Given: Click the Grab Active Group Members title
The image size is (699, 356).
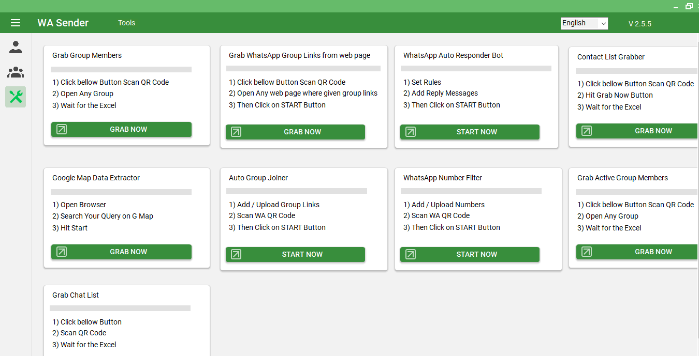Looking at the screenshot, I should pyautogui.click(x=623, y=178).
